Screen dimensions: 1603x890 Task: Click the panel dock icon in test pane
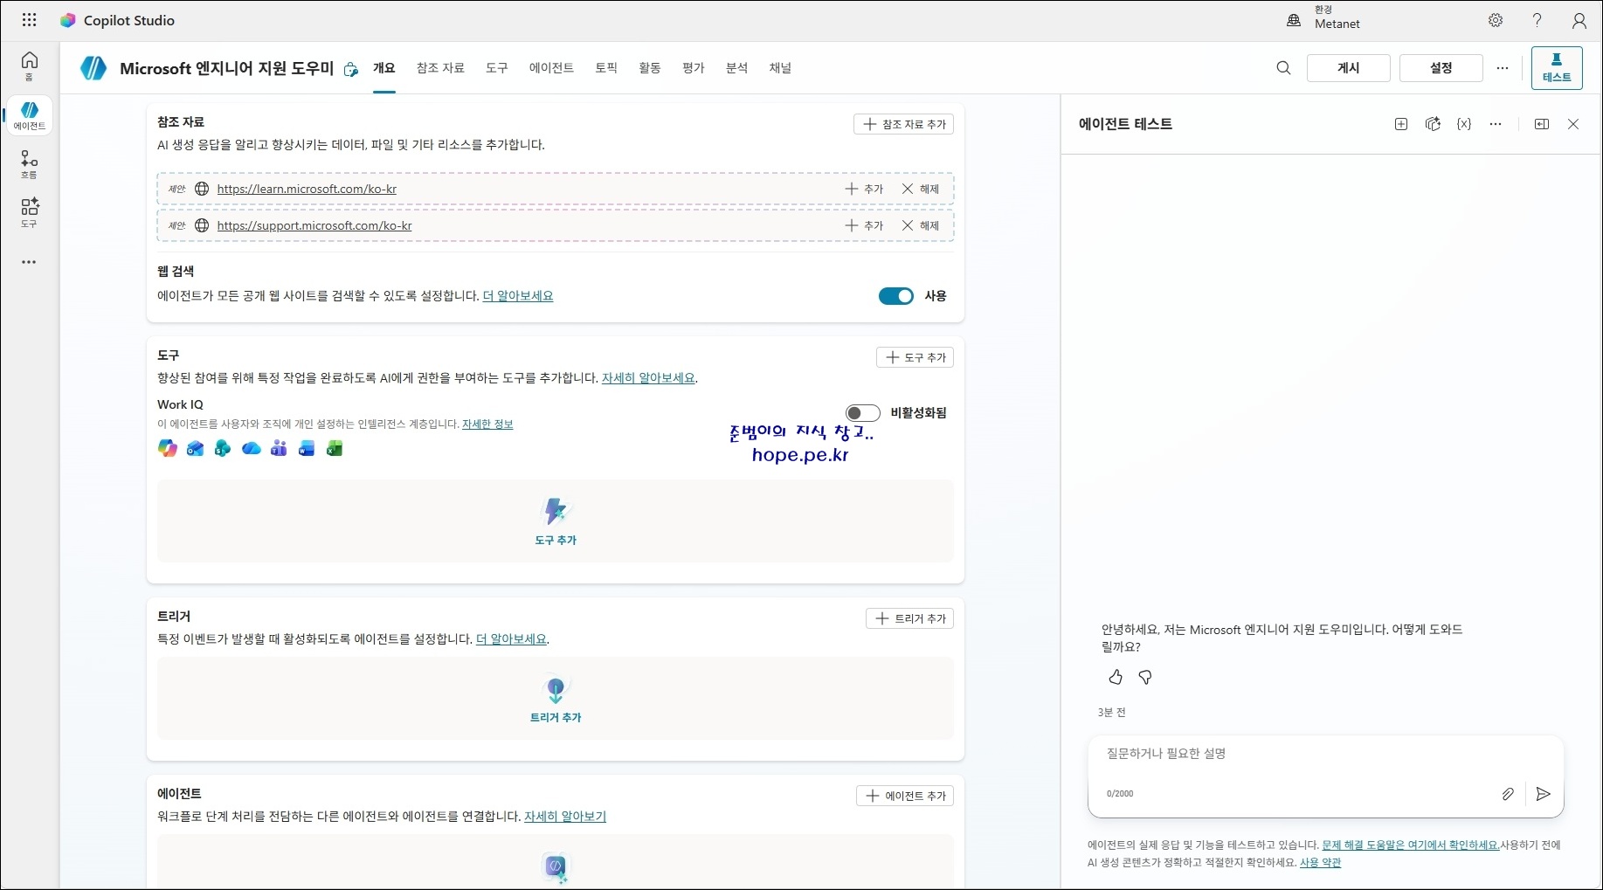tap(1542, 124)
